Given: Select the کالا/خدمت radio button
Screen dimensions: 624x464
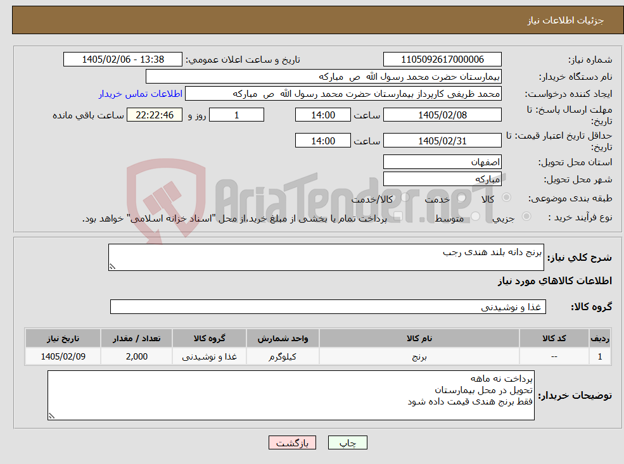Looking at the screenshot, I should (x=405, y=198).
